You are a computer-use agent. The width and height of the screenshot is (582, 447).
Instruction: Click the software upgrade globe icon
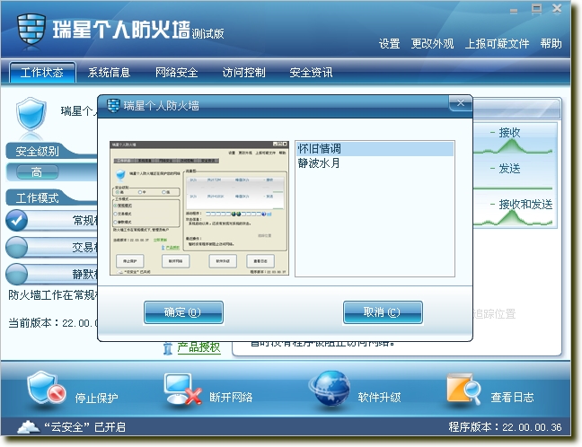pos(330,388)
